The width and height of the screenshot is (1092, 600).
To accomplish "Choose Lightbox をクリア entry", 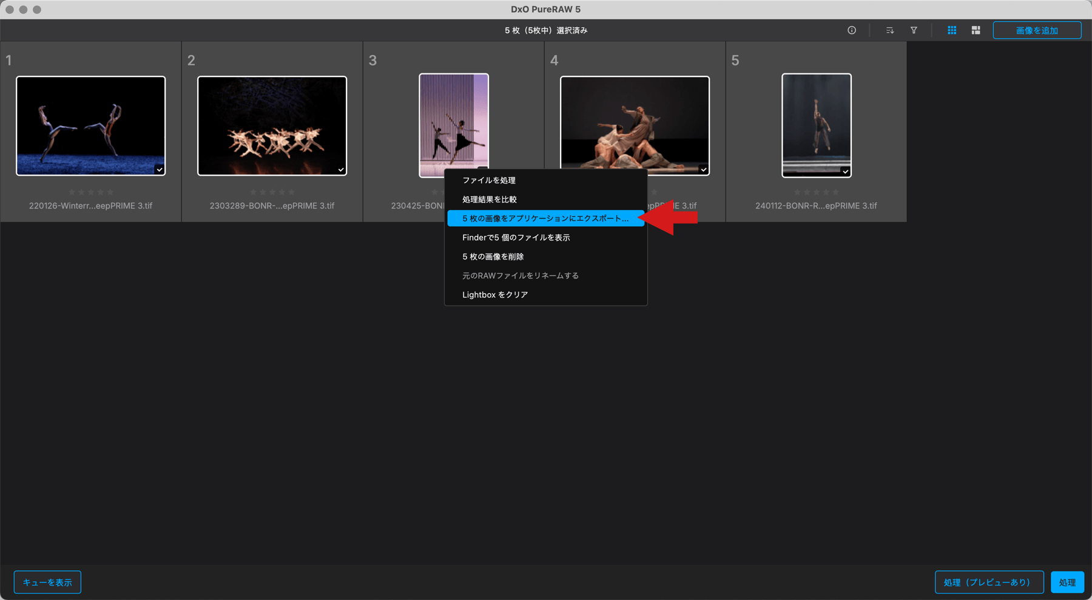I will [545, 295].
